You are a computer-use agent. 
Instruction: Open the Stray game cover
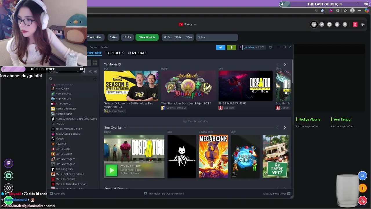tap(182, 156)
